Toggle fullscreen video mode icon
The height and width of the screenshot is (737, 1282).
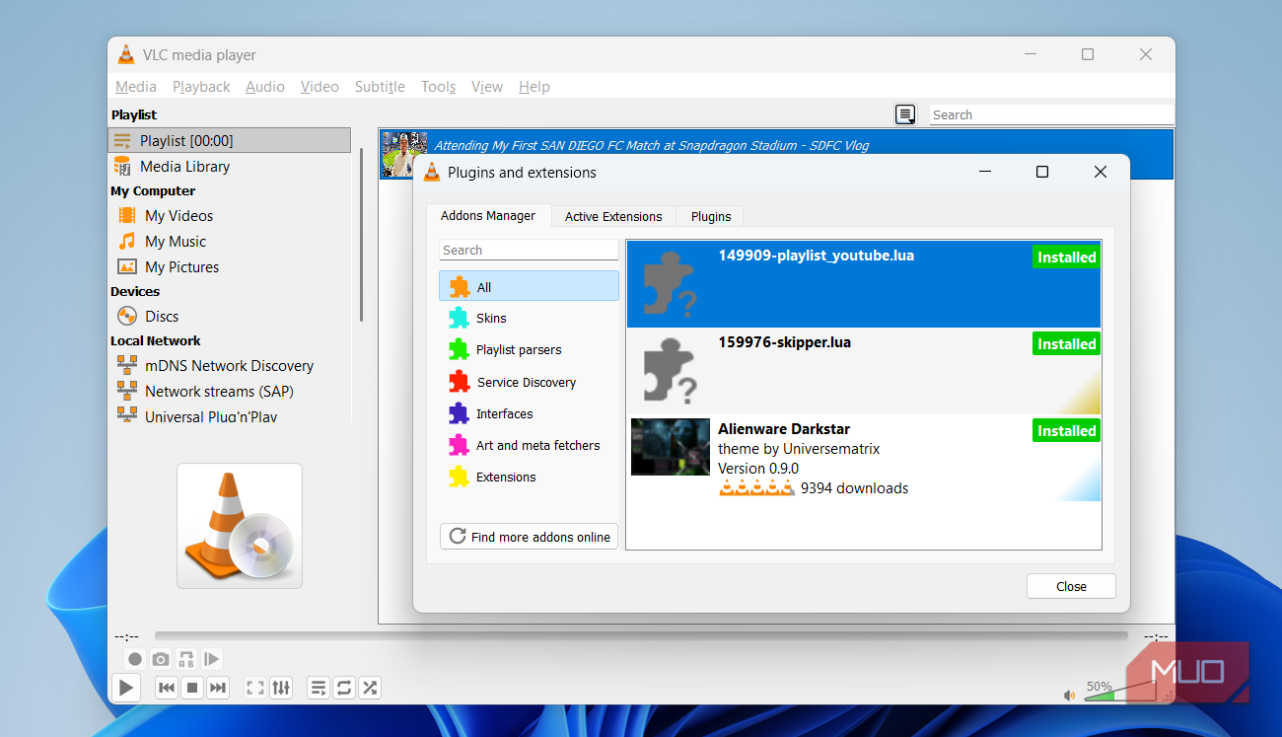click(x=255, y=688)
